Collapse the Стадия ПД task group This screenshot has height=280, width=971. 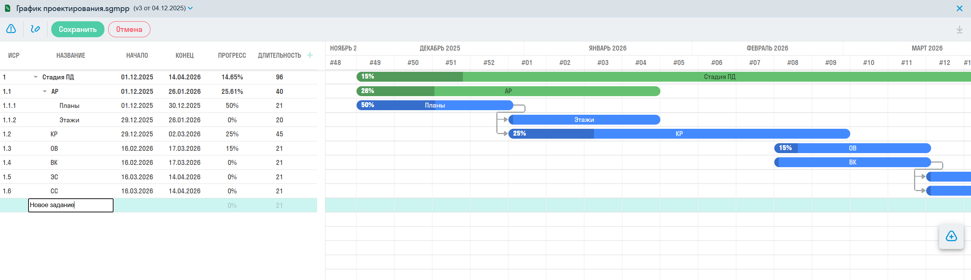[36, 77]
